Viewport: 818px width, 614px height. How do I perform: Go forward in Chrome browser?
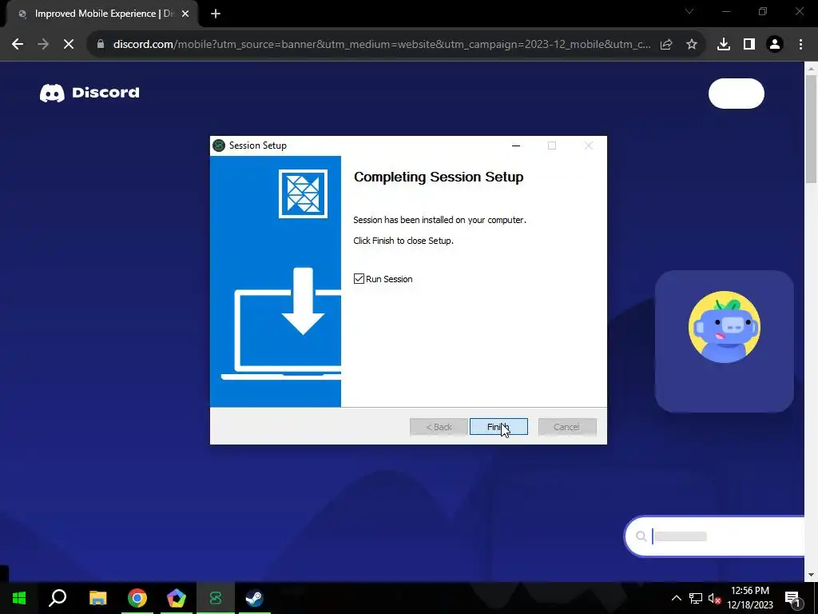point(43,45)
